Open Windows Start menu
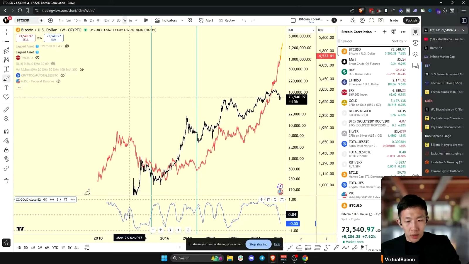469x264 pixels. (x=164, y=258)
